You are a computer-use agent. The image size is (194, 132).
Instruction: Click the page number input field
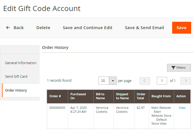tap(162, 81)
